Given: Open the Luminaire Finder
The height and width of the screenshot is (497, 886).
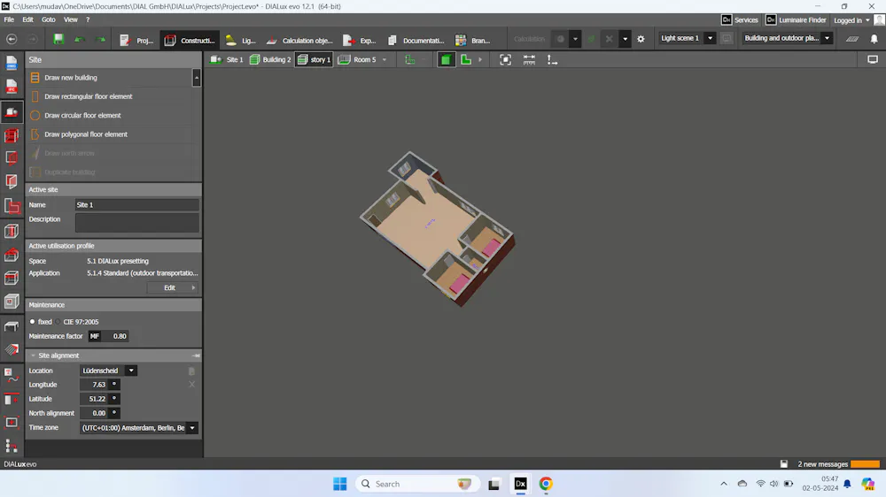Looking at the screenshot, I should click(x=796, y=19).
